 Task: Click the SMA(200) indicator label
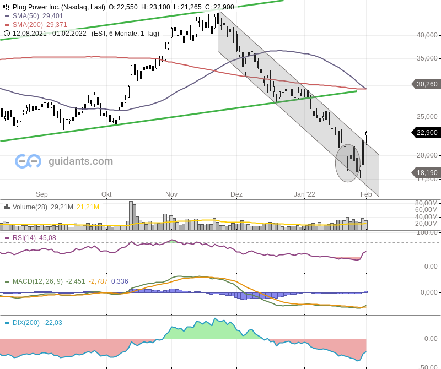28,25
